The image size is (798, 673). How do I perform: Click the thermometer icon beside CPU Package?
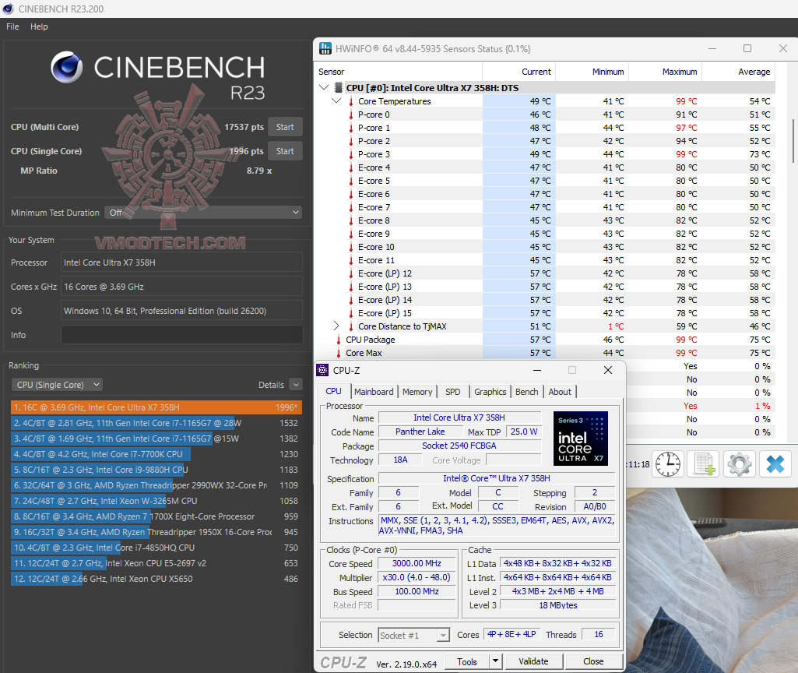[x=339, y=340]
